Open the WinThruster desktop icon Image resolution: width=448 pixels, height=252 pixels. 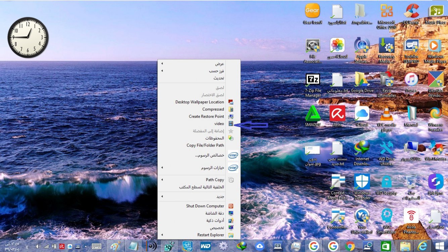click(436, 151)
